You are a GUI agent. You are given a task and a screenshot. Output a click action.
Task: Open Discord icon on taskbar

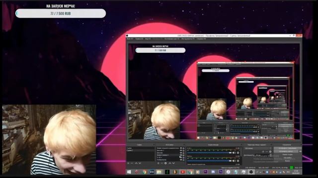[x=213, y=172]
